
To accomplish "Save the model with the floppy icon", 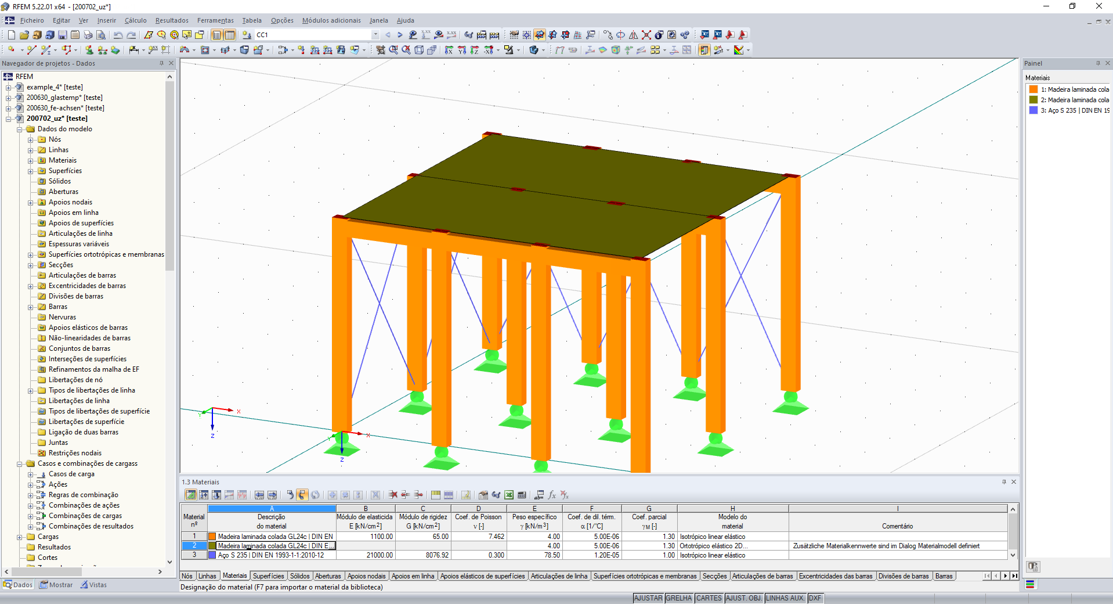I will (63, 35).
